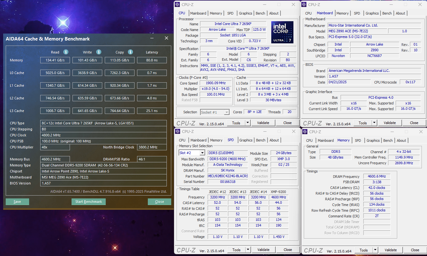Click the Read info icon in AIDA64

pos(66,52)
